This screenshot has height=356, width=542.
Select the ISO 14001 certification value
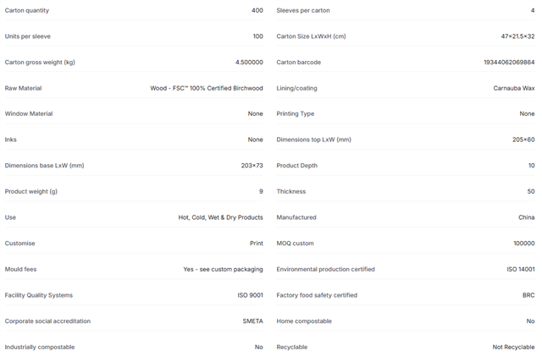point(521,269)
